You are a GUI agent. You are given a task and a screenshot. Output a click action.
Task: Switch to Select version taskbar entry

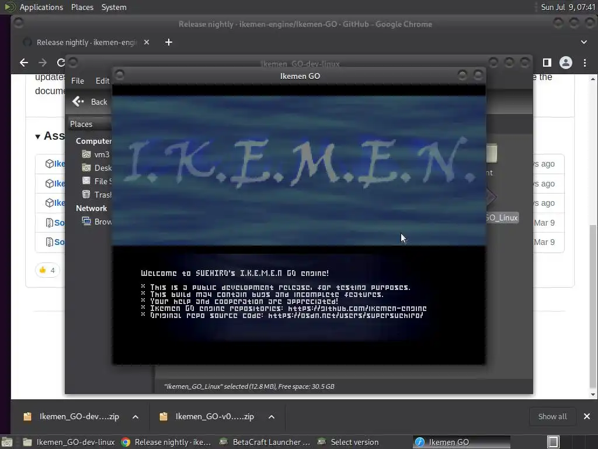point(348,442)
